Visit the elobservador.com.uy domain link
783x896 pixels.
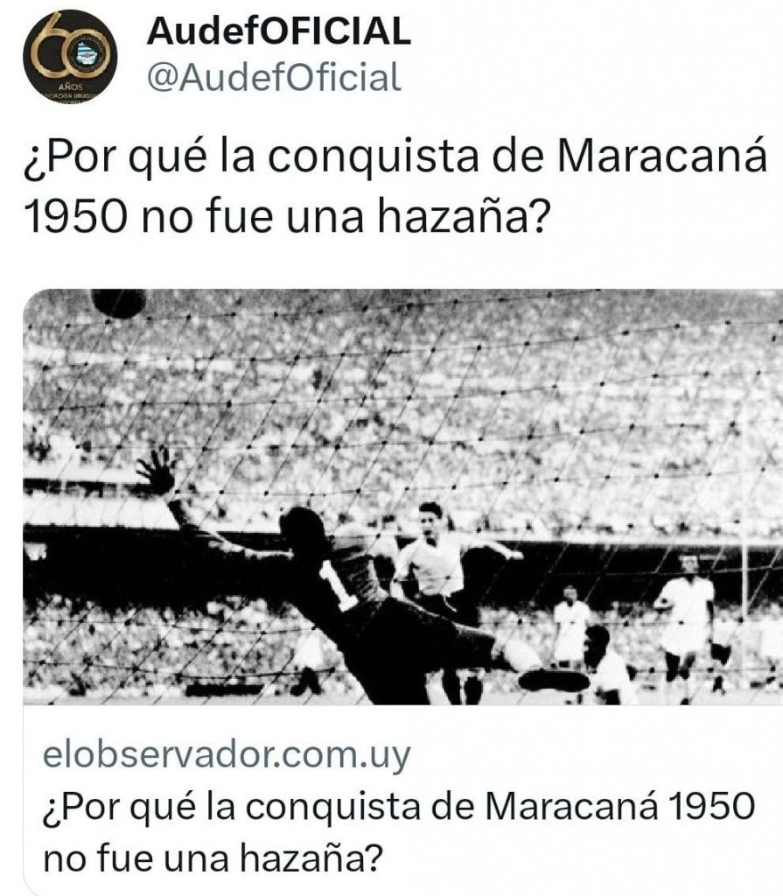(x=227, y=755)
